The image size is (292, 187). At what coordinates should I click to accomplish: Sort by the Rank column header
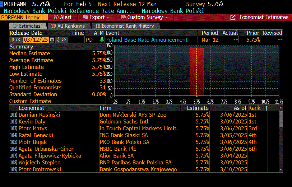point(254,108)
